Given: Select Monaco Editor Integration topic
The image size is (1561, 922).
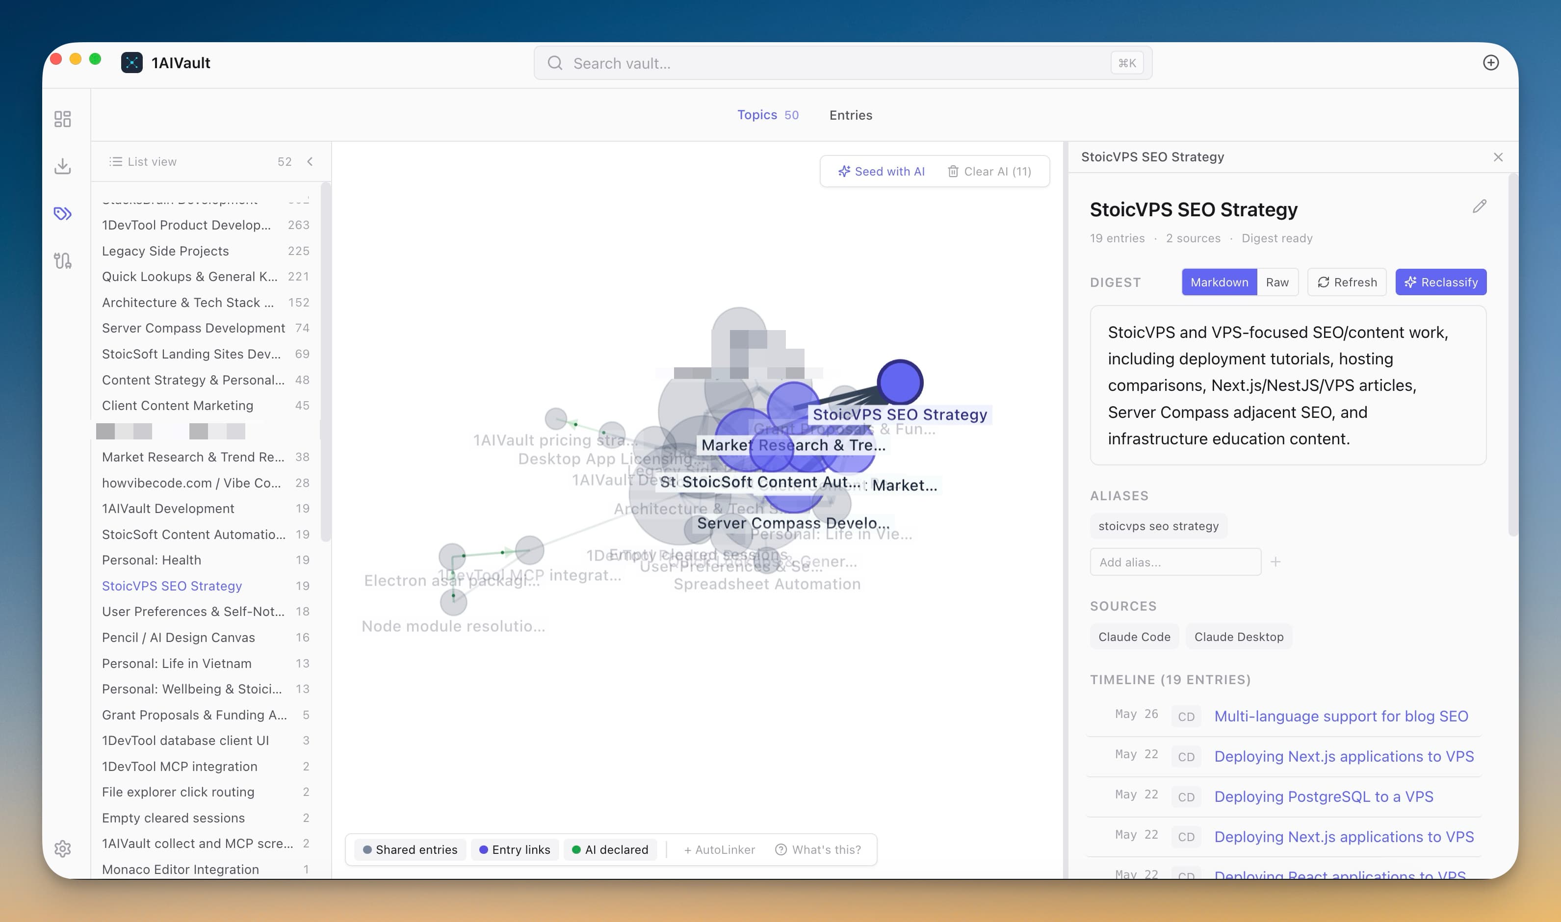Looking at the screenshot, I should [206, 870].
